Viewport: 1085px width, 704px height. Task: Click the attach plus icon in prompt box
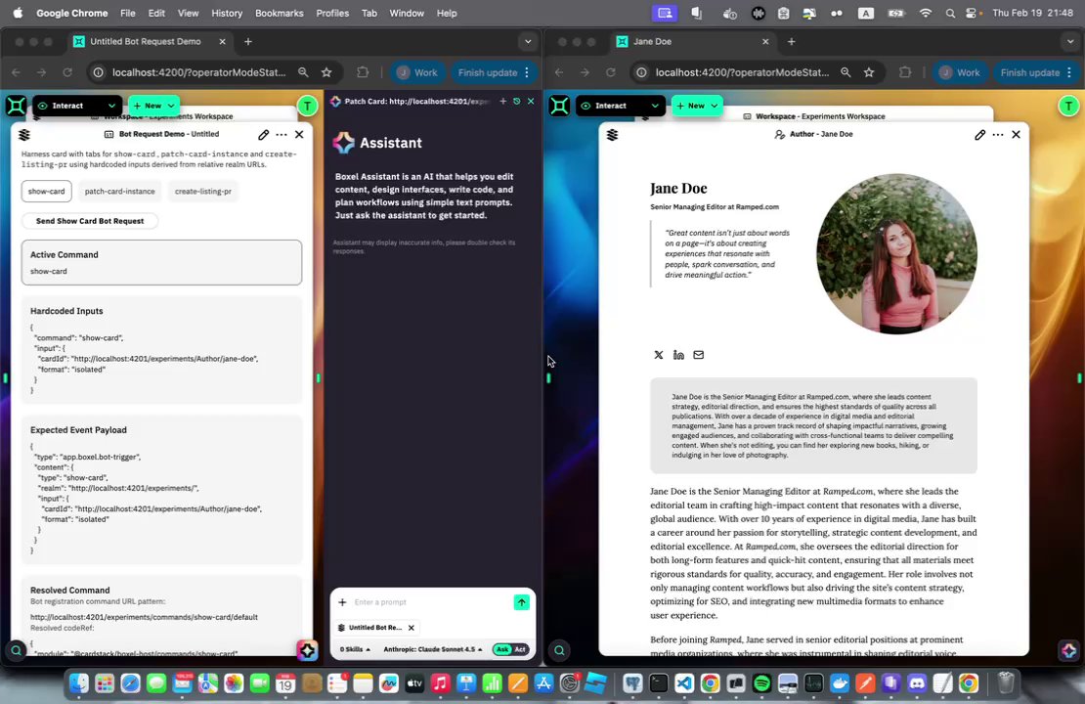pos(342,602)
